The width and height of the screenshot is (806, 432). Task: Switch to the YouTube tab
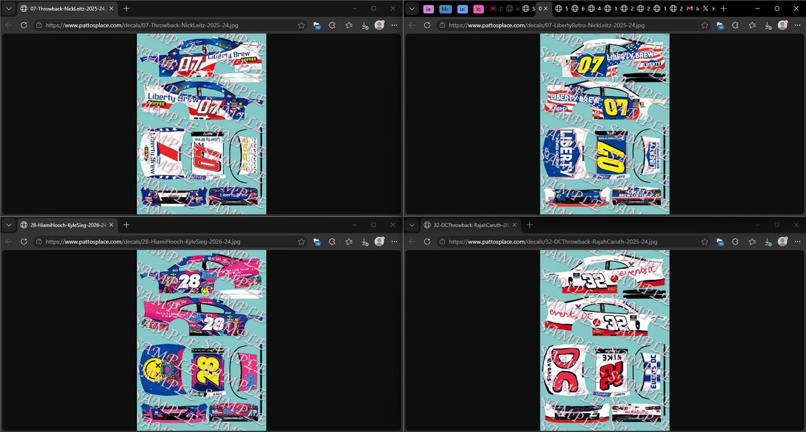click(x=495, y=9)
